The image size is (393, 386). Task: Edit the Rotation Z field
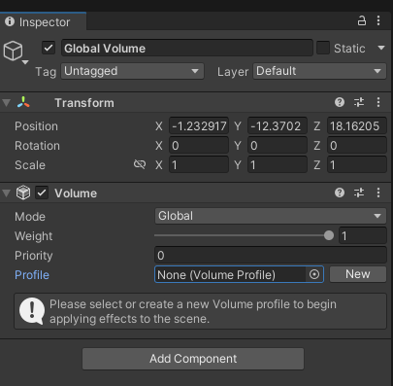click(357, 145)
